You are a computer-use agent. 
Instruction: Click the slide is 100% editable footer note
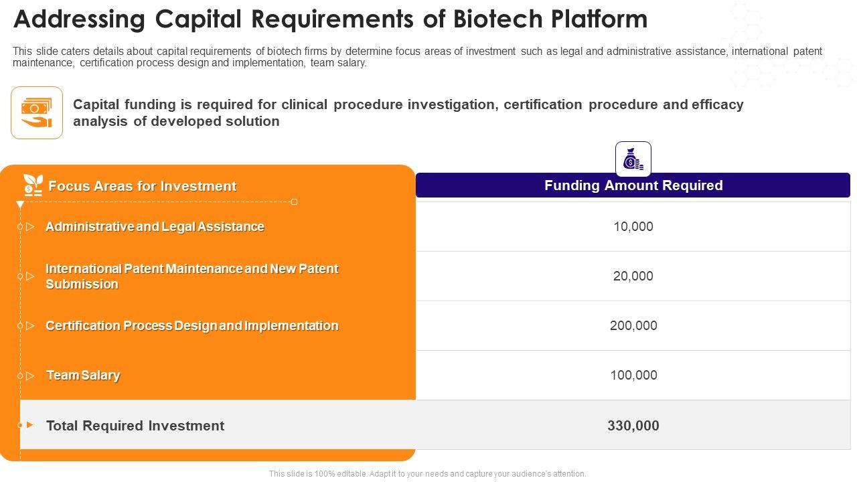427,474
